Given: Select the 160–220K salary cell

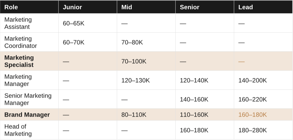Looking at the screenshot, I should tap(263, 99).
